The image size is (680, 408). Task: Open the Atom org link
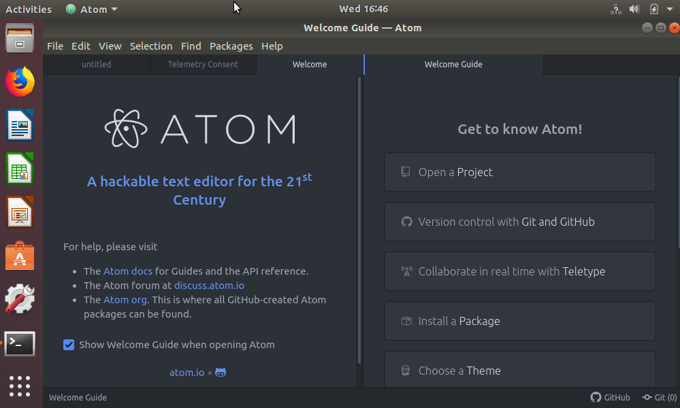tap(125, 300)
